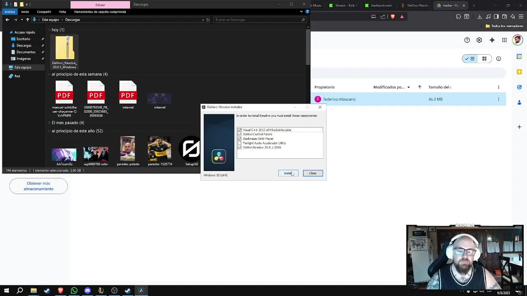
Task: Click Brave Shields lion icon
Action: pos(392,16)
